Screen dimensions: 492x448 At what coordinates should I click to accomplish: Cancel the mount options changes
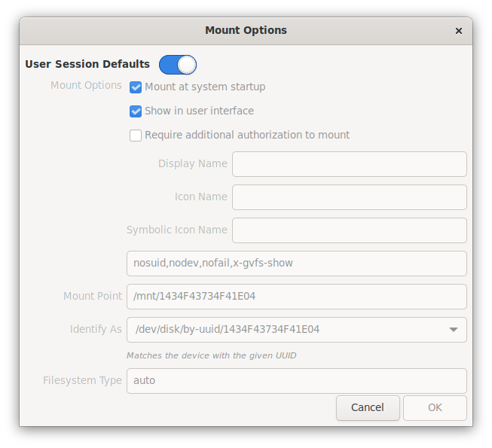368,407
